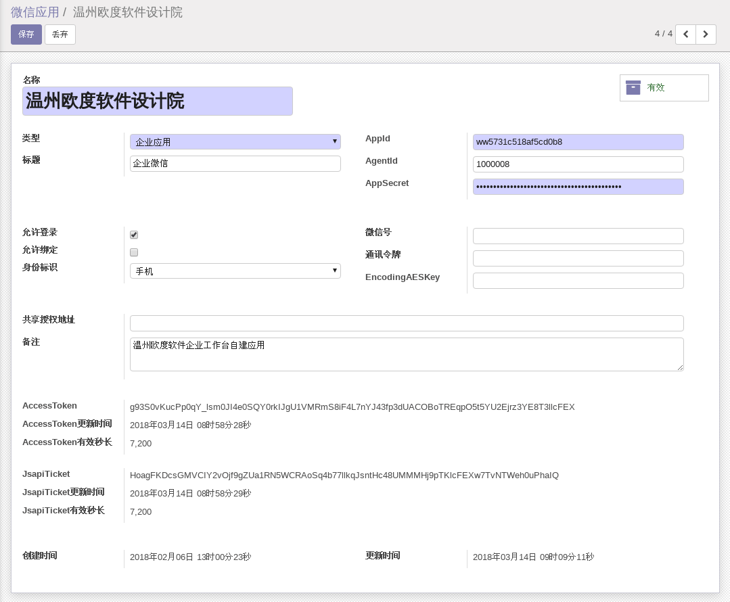Click the pager text 4 / 4
The image size is (730, 602).
tap(664, 34)
